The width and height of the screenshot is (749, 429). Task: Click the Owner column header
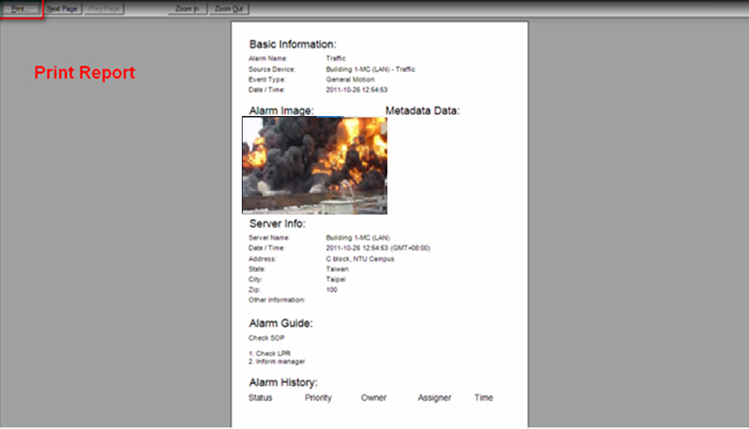tap(374, 397)
